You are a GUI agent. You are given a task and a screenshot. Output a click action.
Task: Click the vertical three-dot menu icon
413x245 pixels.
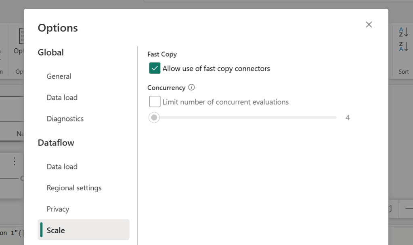tap(15, 161)
